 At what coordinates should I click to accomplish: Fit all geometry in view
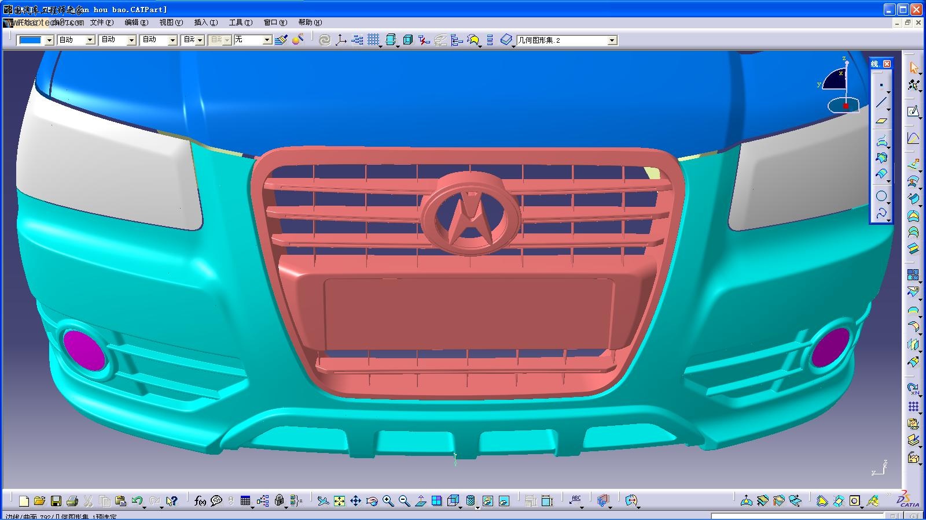tap(339, 501)
